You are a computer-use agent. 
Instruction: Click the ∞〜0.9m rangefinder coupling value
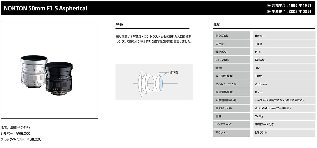280,100
